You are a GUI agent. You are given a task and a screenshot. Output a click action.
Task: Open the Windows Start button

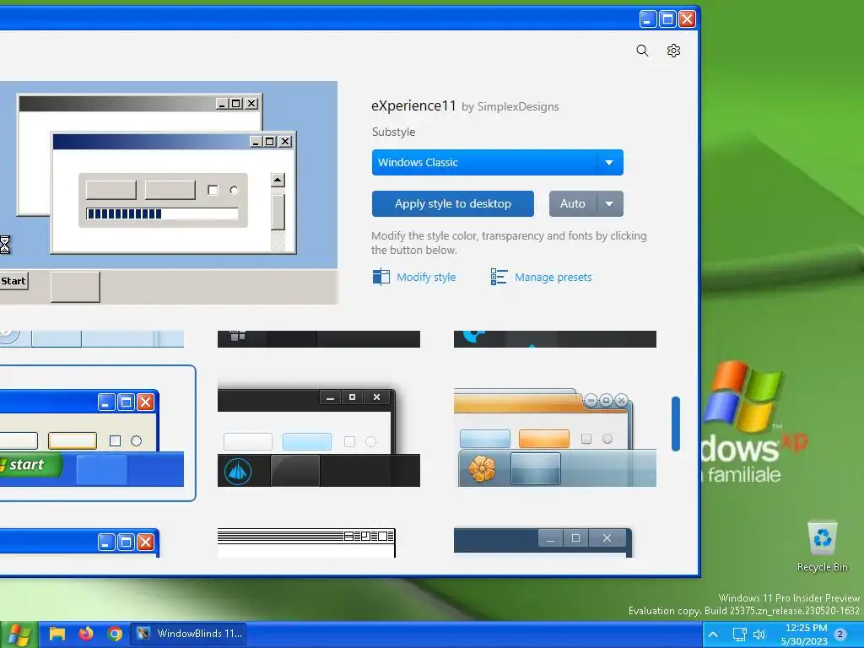(x=19, y=634)
